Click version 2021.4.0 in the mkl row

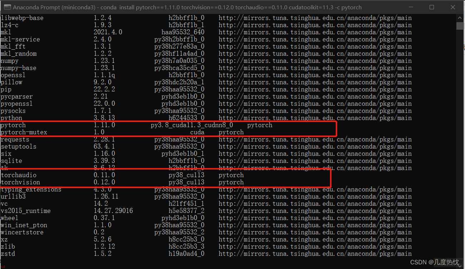[108, 32]
